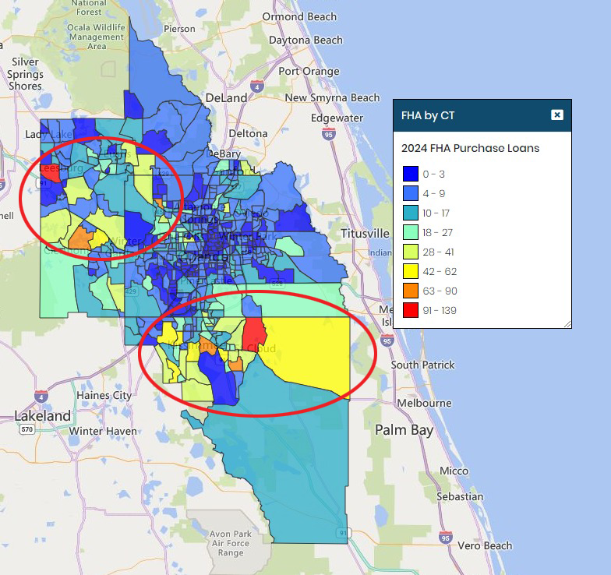The height and width of the screenshot is (575, 611).
Task: Click the 570 highway shield near Lakeland
Action: 26,430
